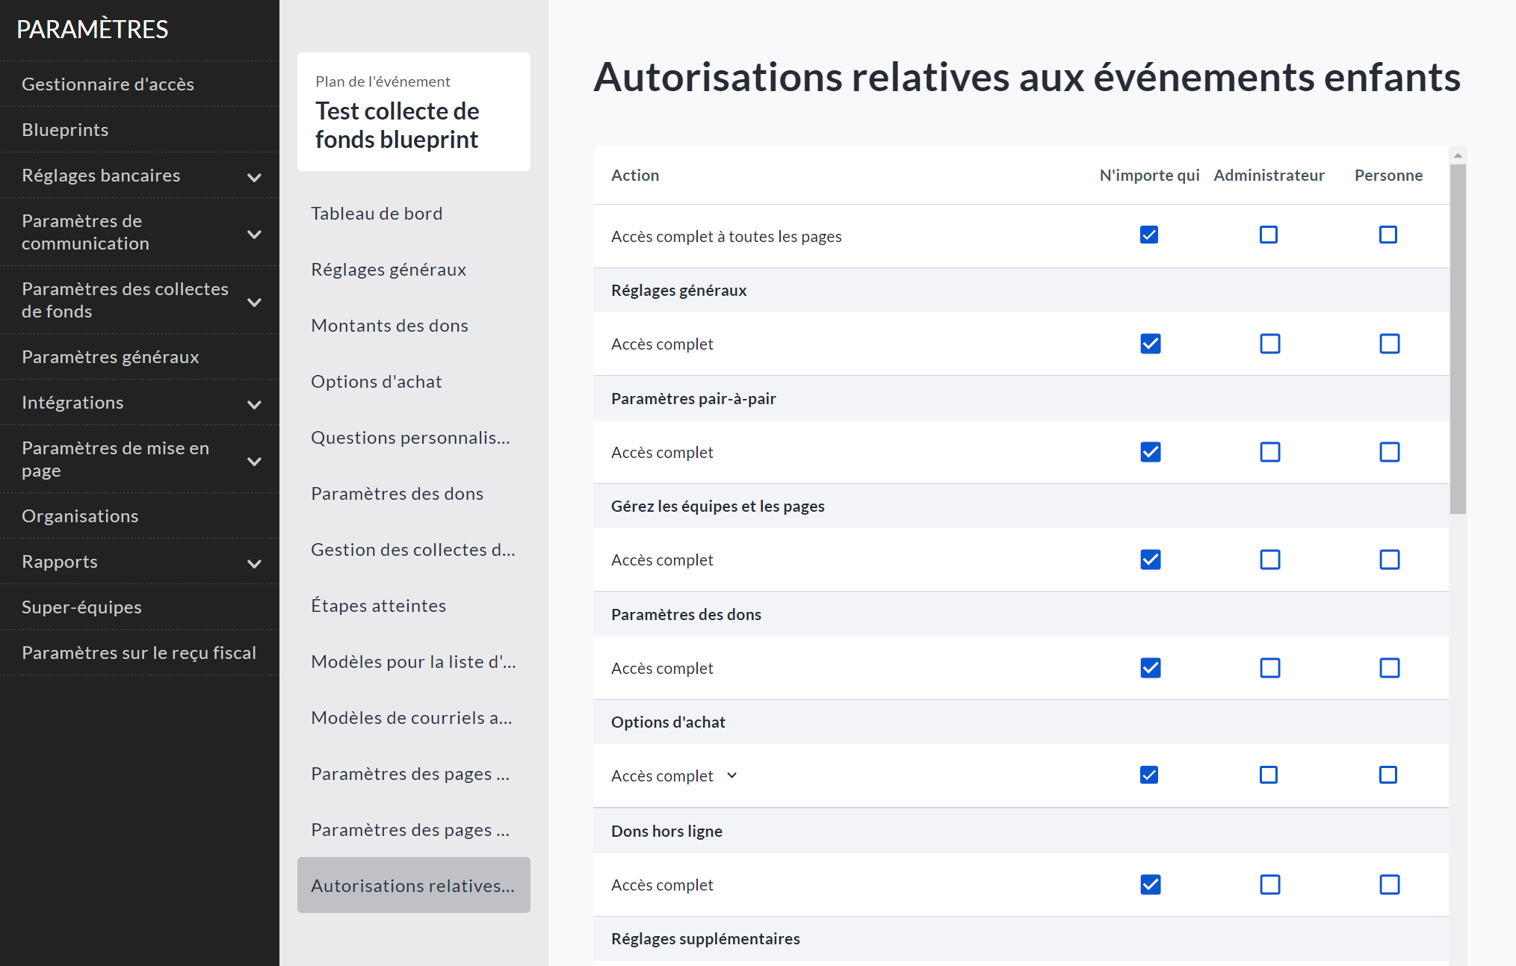The height and width of the screenshot is (966, 1516).
Task: Click the scrollbar up arrow in the permissions table
Action: coord(1458,155)
